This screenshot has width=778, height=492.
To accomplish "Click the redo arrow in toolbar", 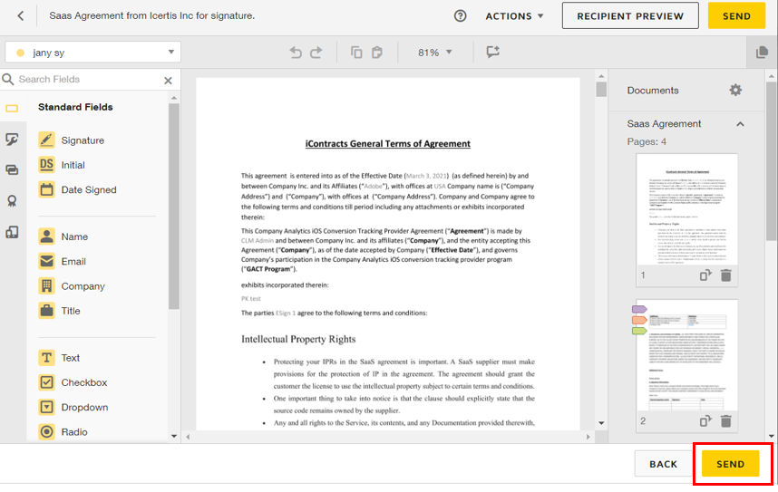I will (x=316, y=52).
